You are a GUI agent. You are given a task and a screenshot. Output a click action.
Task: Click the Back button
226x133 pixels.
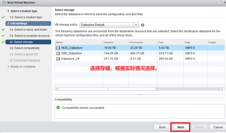pyautogui.click(x=162, y=127)
